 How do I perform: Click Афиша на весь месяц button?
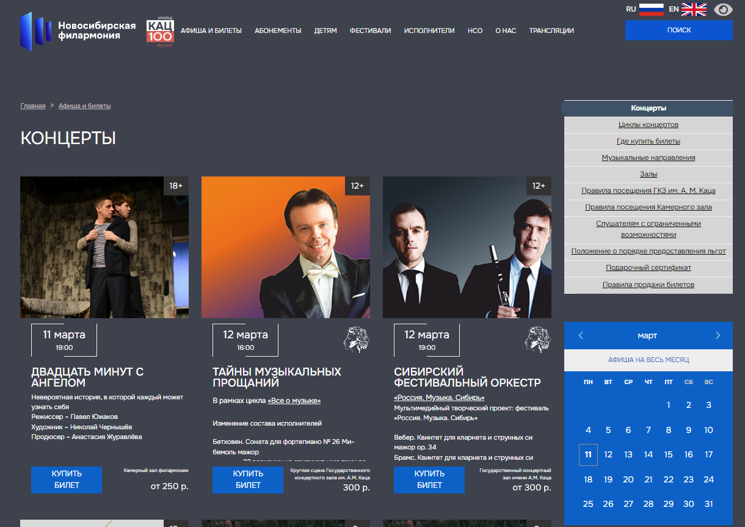[649, 360]
